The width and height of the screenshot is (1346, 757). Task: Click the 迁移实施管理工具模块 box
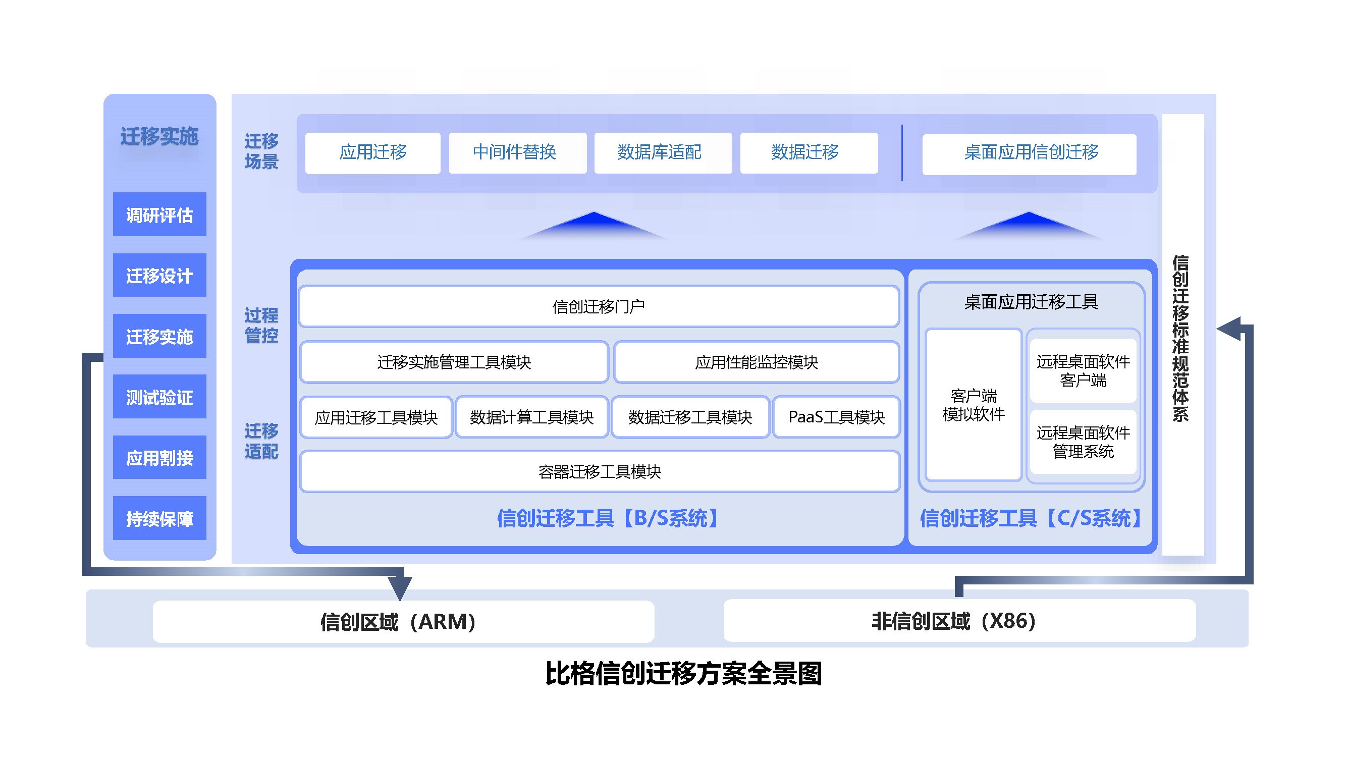pyautogui.click(x=454, y=362)
